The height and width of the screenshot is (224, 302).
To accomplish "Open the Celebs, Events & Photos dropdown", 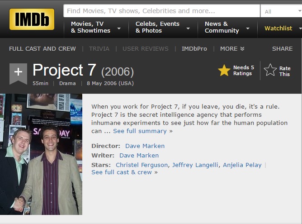I will click(x=163, y=27).
